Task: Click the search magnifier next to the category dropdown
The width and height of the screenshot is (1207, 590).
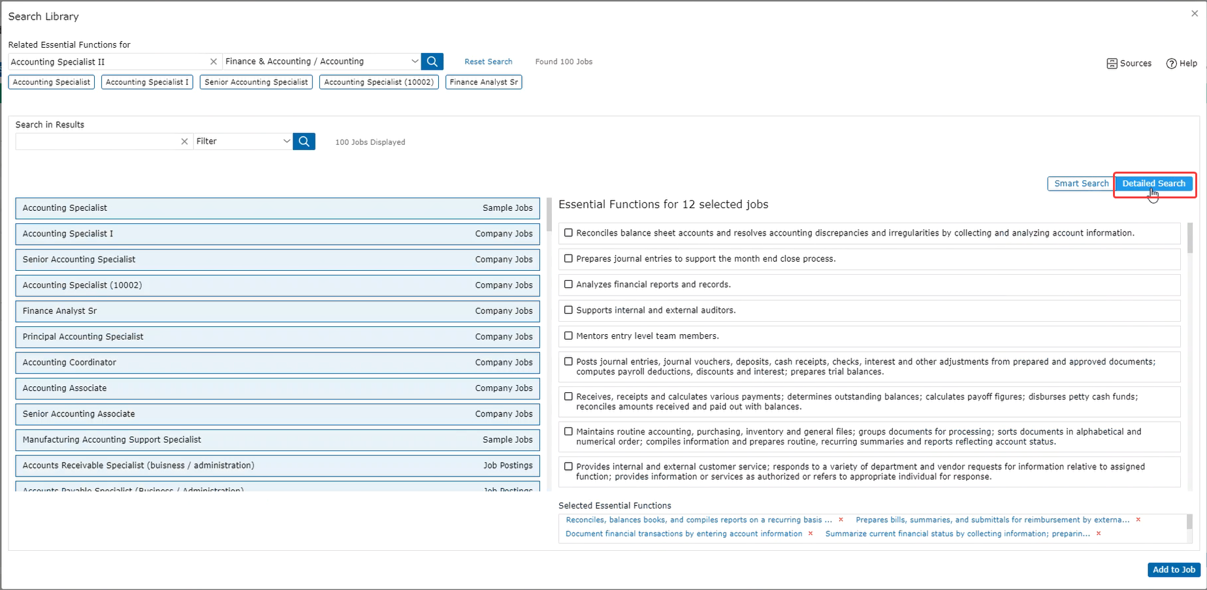Action: 432,61
